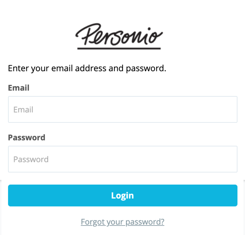Image resolution: width=245 pixels, height=235 pixels.
Task: Place the cursor in the password box
Action: pos(122,159)
